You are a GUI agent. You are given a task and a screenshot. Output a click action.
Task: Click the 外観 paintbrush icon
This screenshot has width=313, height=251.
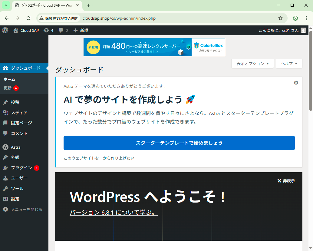tap(5, 157)
